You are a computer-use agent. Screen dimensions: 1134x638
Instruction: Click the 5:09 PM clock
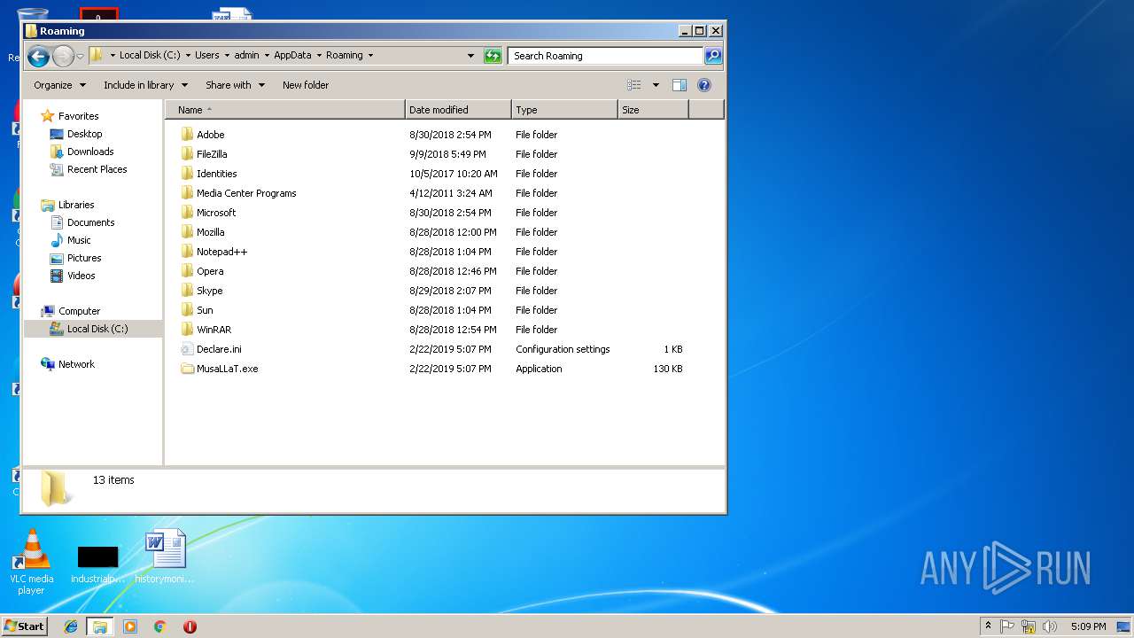coord(1088,626)
